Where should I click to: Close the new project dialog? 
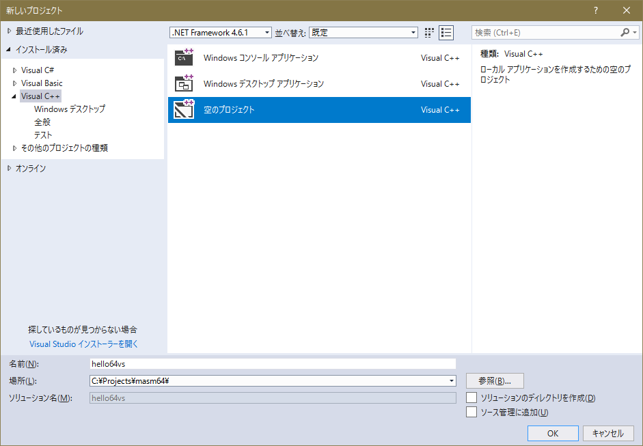tap(627, 11)
